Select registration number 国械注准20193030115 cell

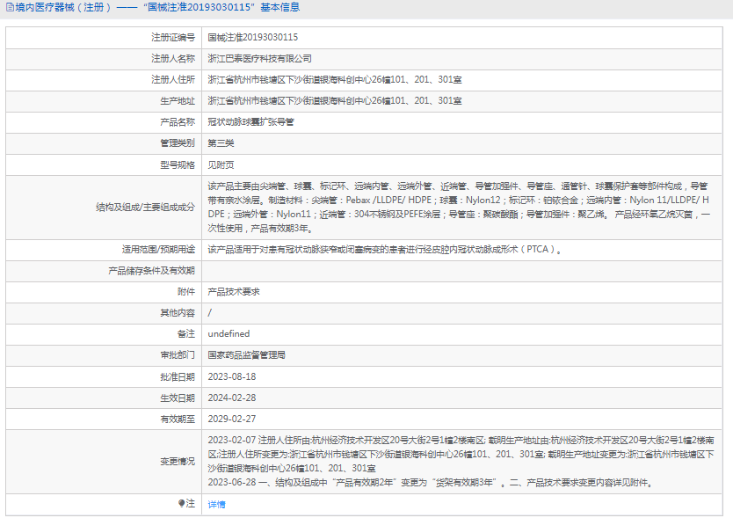[253, 38]
